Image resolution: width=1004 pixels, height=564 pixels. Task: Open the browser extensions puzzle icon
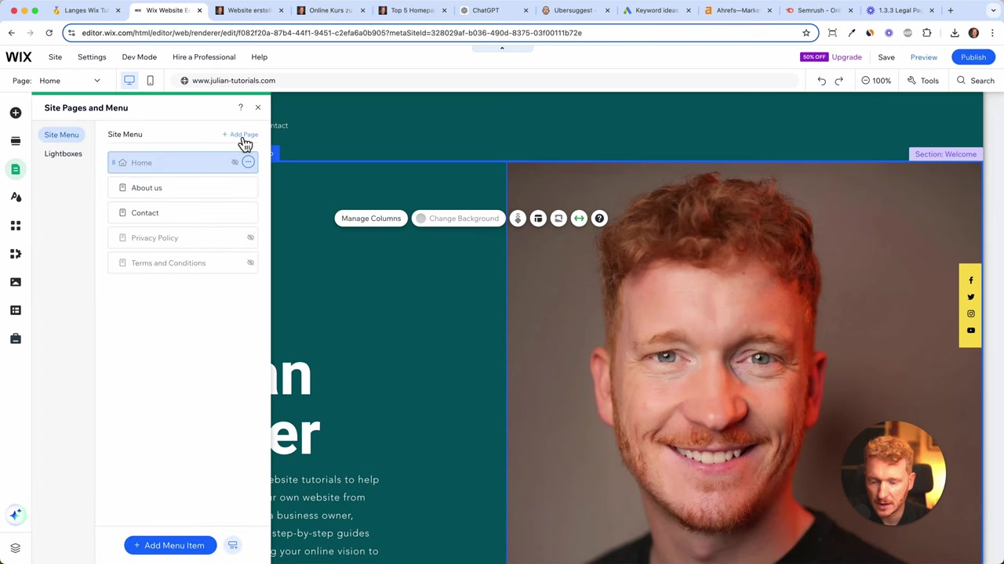click(927, 33)
